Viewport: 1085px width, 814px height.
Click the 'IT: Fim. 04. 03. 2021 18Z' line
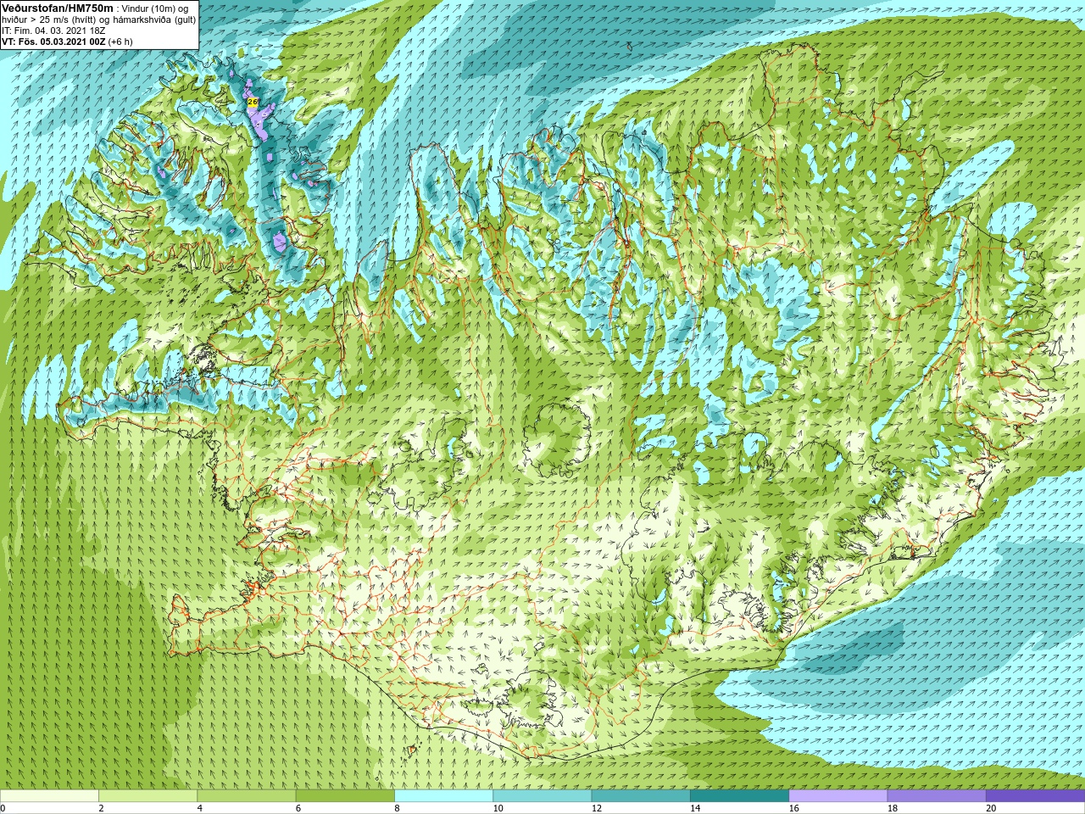(53, 31)
